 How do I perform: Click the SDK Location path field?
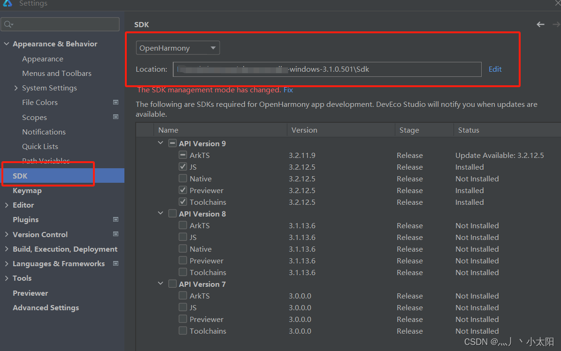pyautogui.click(x=327, y=69)
